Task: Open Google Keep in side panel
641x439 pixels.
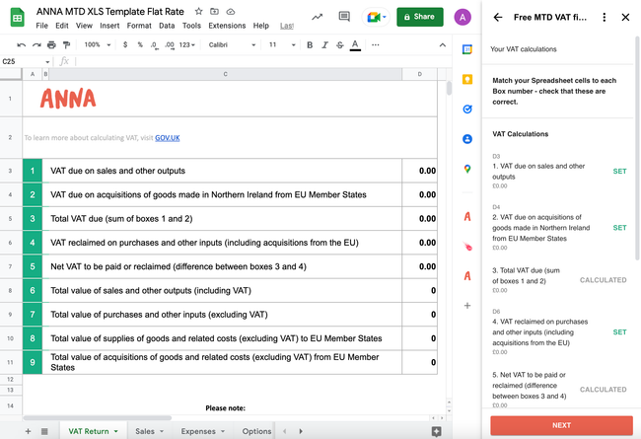Action: [466, 78]
